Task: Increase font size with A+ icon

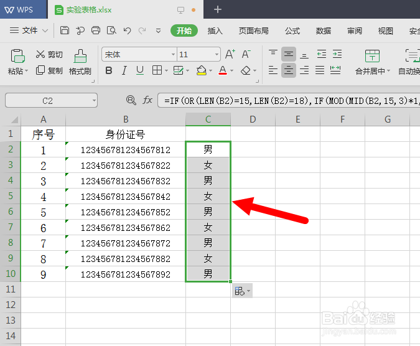Action: 230,54
